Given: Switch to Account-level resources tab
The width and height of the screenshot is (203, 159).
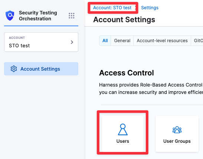Looking at the screenshot, I should pos(162,41).
